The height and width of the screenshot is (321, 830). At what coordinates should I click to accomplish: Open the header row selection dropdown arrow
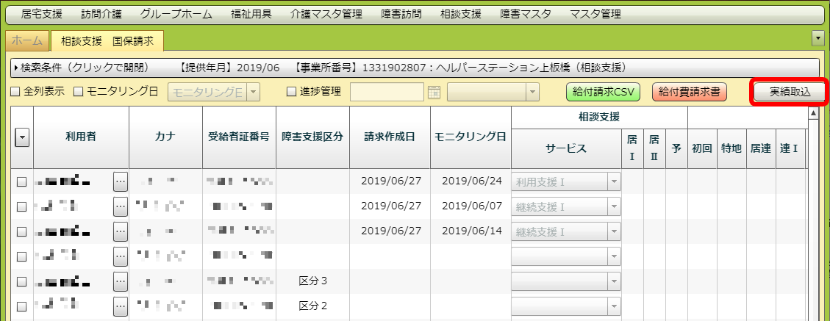(22, 138)
